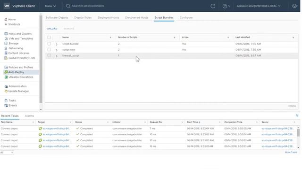Click the search in all environments field
Image resolution: width=302 pixels, height=169 pixels.
tap(88, 6)
